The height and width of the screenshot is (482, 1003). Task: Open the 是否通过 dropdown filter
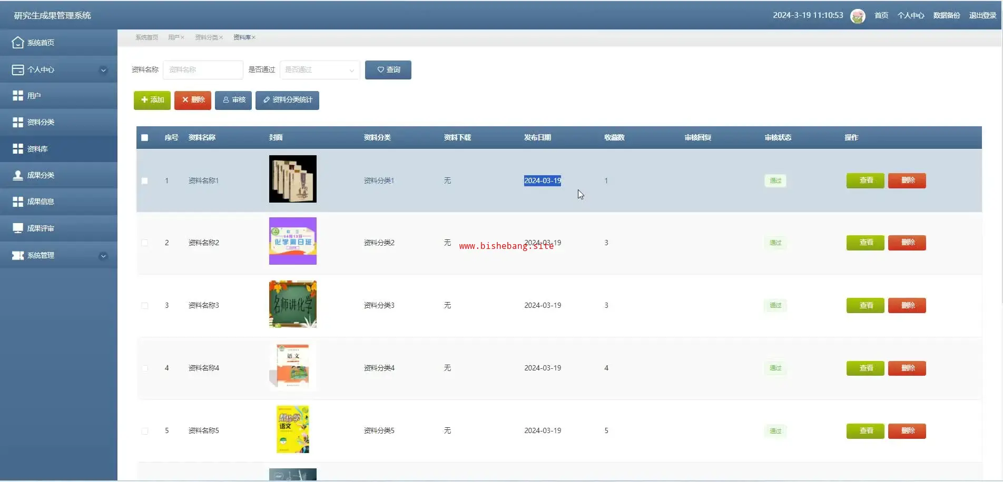[x=319, y=70]
